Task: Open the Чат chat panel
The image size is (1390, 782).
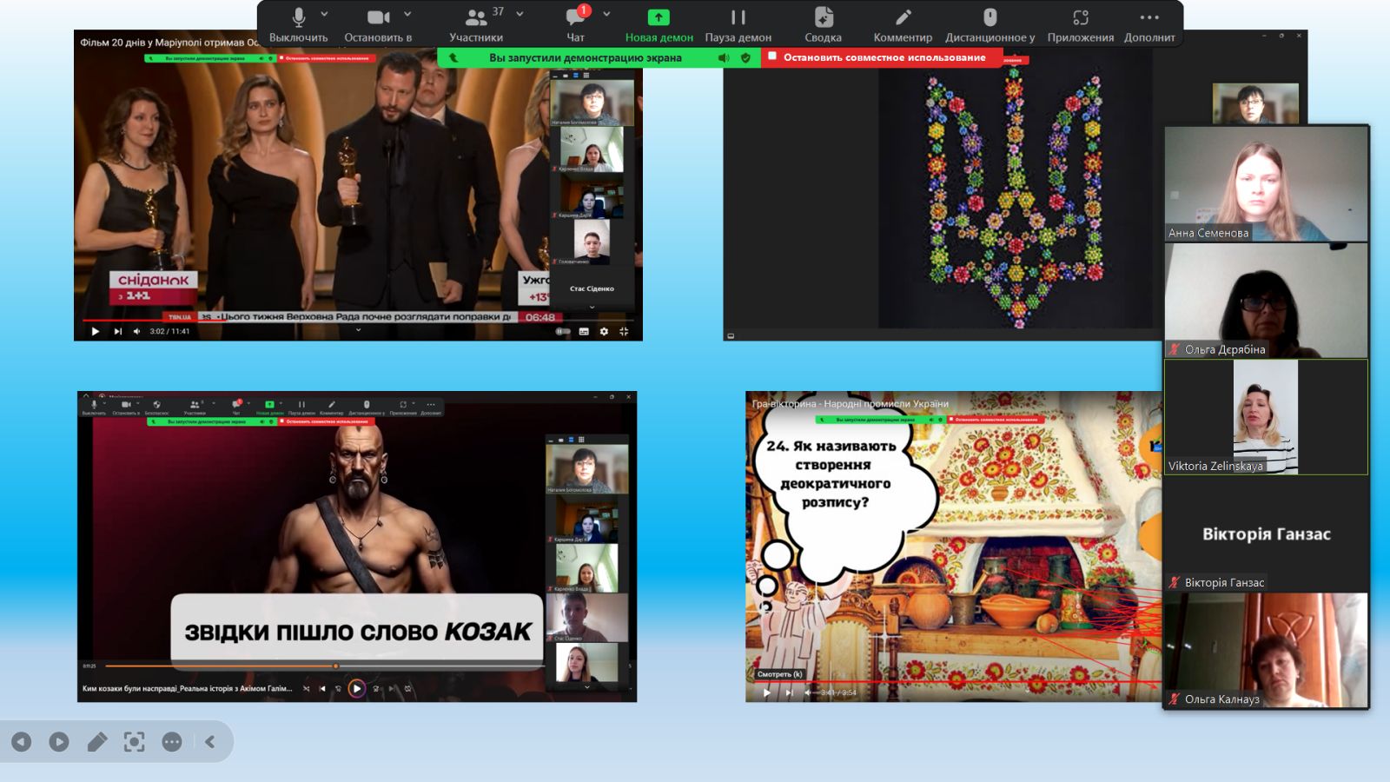Action: pos(576,24)
